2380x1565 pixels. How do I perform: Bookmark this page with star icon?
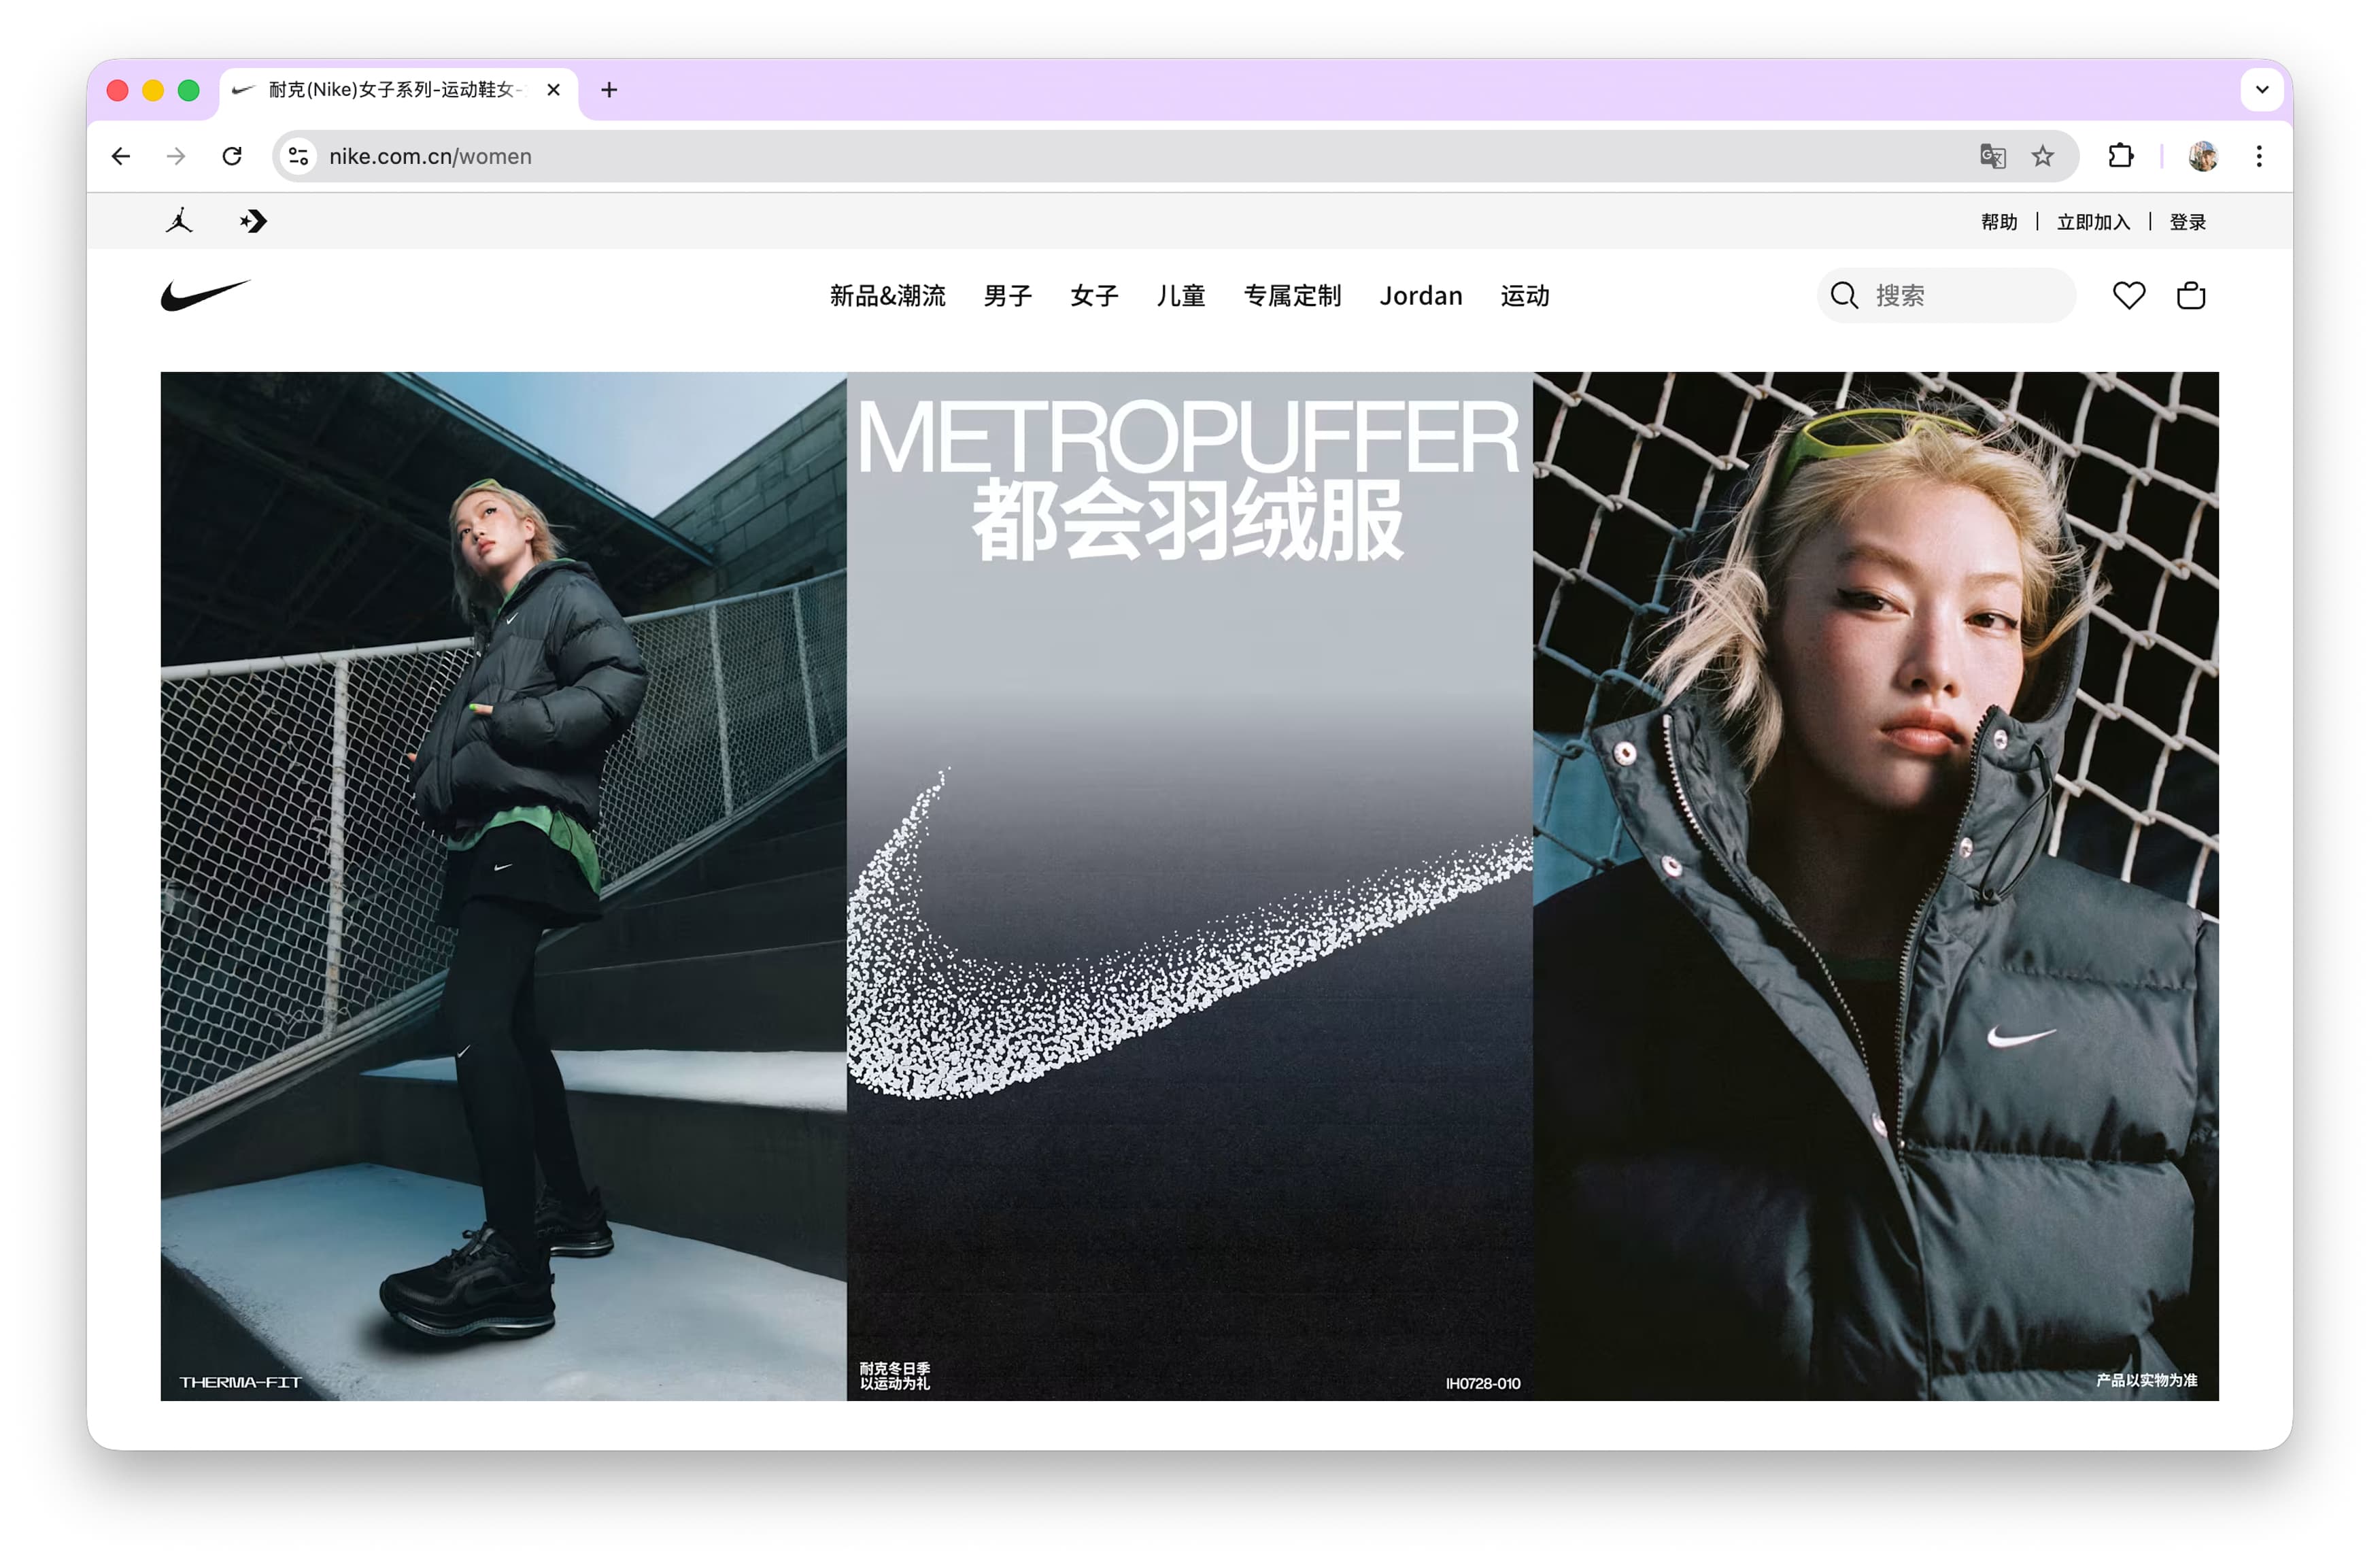tap(2042, 156)
